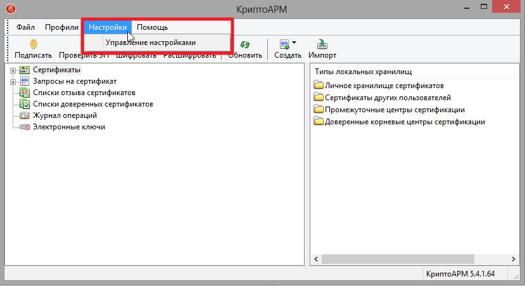525x286 pixels.
Task: Click the КриптоАРМ logo icon in title bar
Action: click(11, 9)
